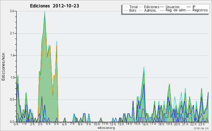Click the '21 h' x-axis label
This screenshot has width=212, height=131.
point(185,124)
